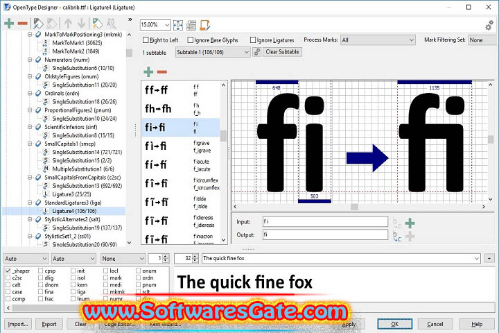The image size is (499, 333).
Task: Click the Import... button
Action: (x=18, y=324)
